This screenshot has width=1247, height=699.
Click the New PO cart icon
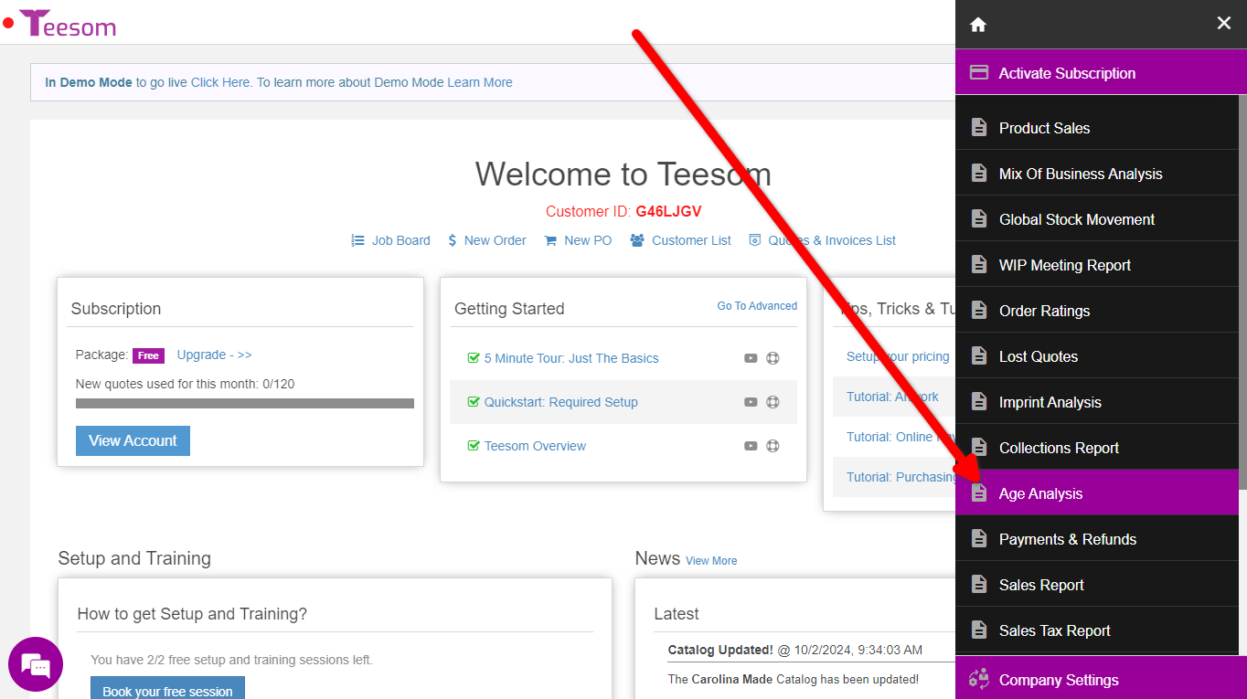(x=550, y=240)
